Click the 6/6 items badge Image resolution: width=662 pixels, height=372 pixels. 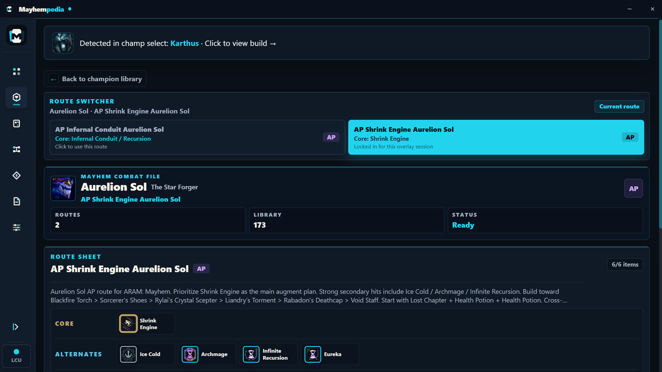(x=625, y=265)
